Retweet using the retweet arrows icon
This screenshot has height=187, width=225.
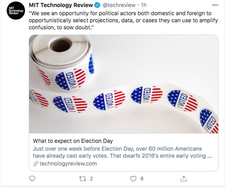[82, 178]
